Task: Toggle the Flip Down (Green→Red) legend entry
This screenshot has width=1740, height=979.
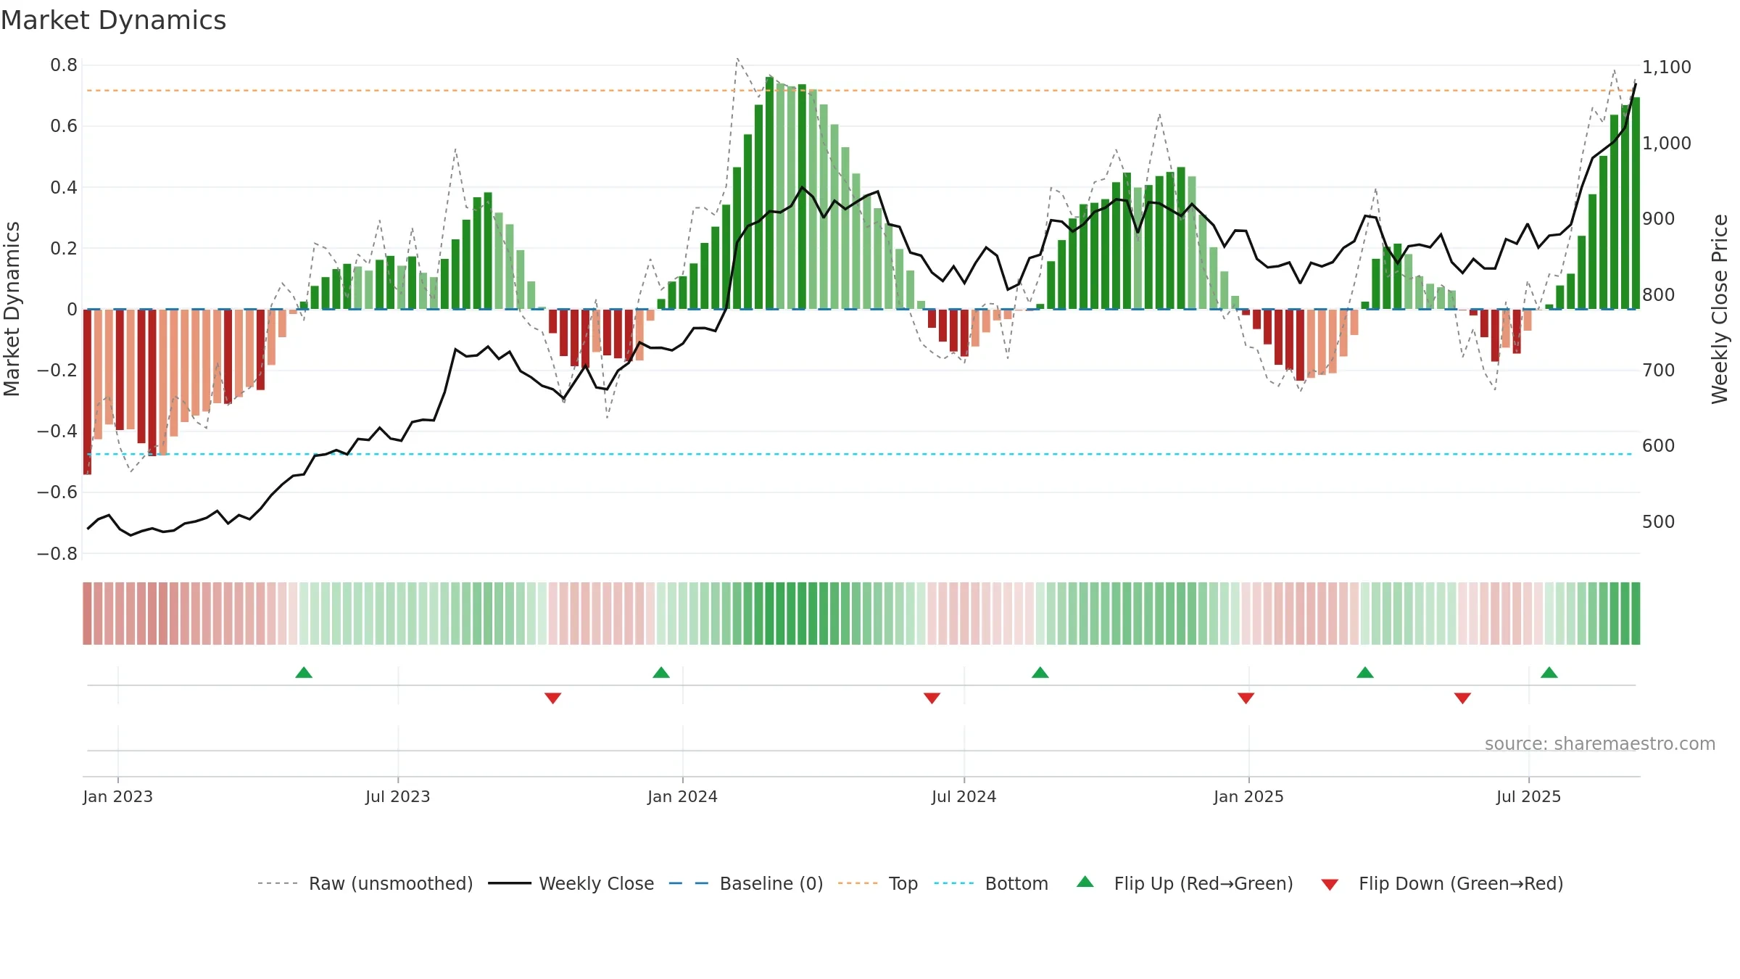Action: point(1441,883)
